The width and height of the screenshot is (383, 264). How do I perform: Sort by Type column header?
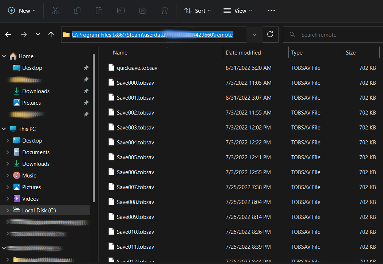click(x=297, y=53)
